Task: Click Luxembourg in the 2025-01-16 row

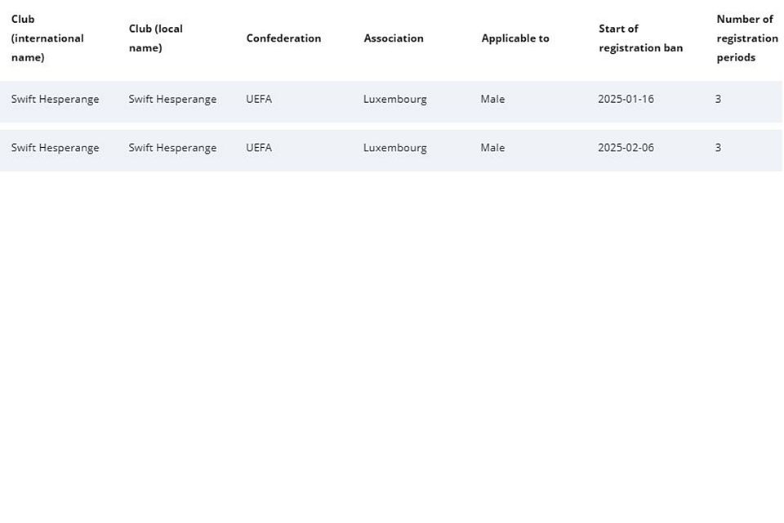Action: tap(395, 99)
